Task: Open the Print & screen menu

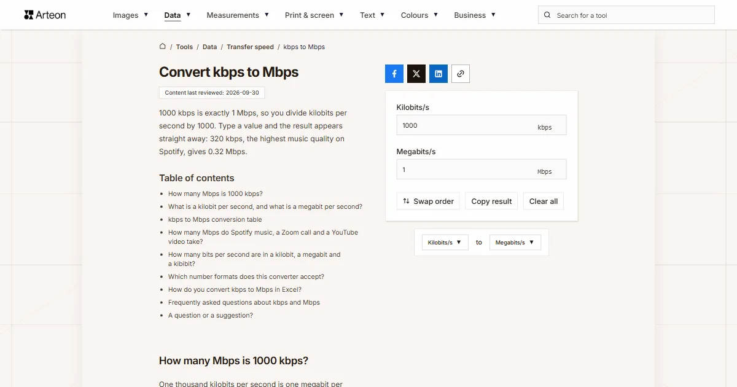Action: click(314, 15)
